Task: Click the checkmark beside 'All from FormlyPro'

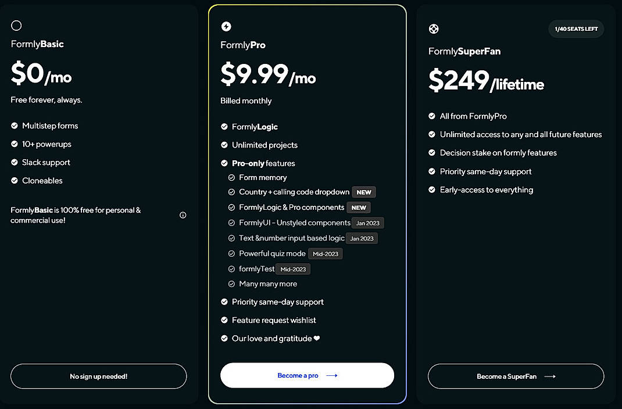Action: (x=432, y=116)
